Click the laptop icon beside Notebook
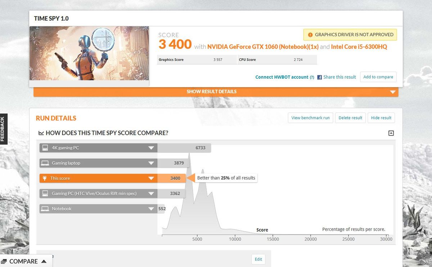 (x=45, y=209)
